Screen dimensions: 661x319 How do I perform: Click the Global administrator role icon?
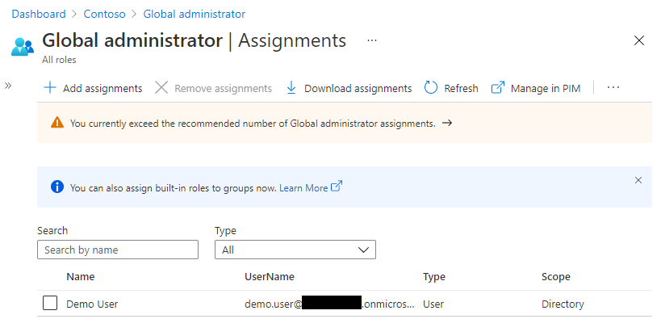coord(23,46)
